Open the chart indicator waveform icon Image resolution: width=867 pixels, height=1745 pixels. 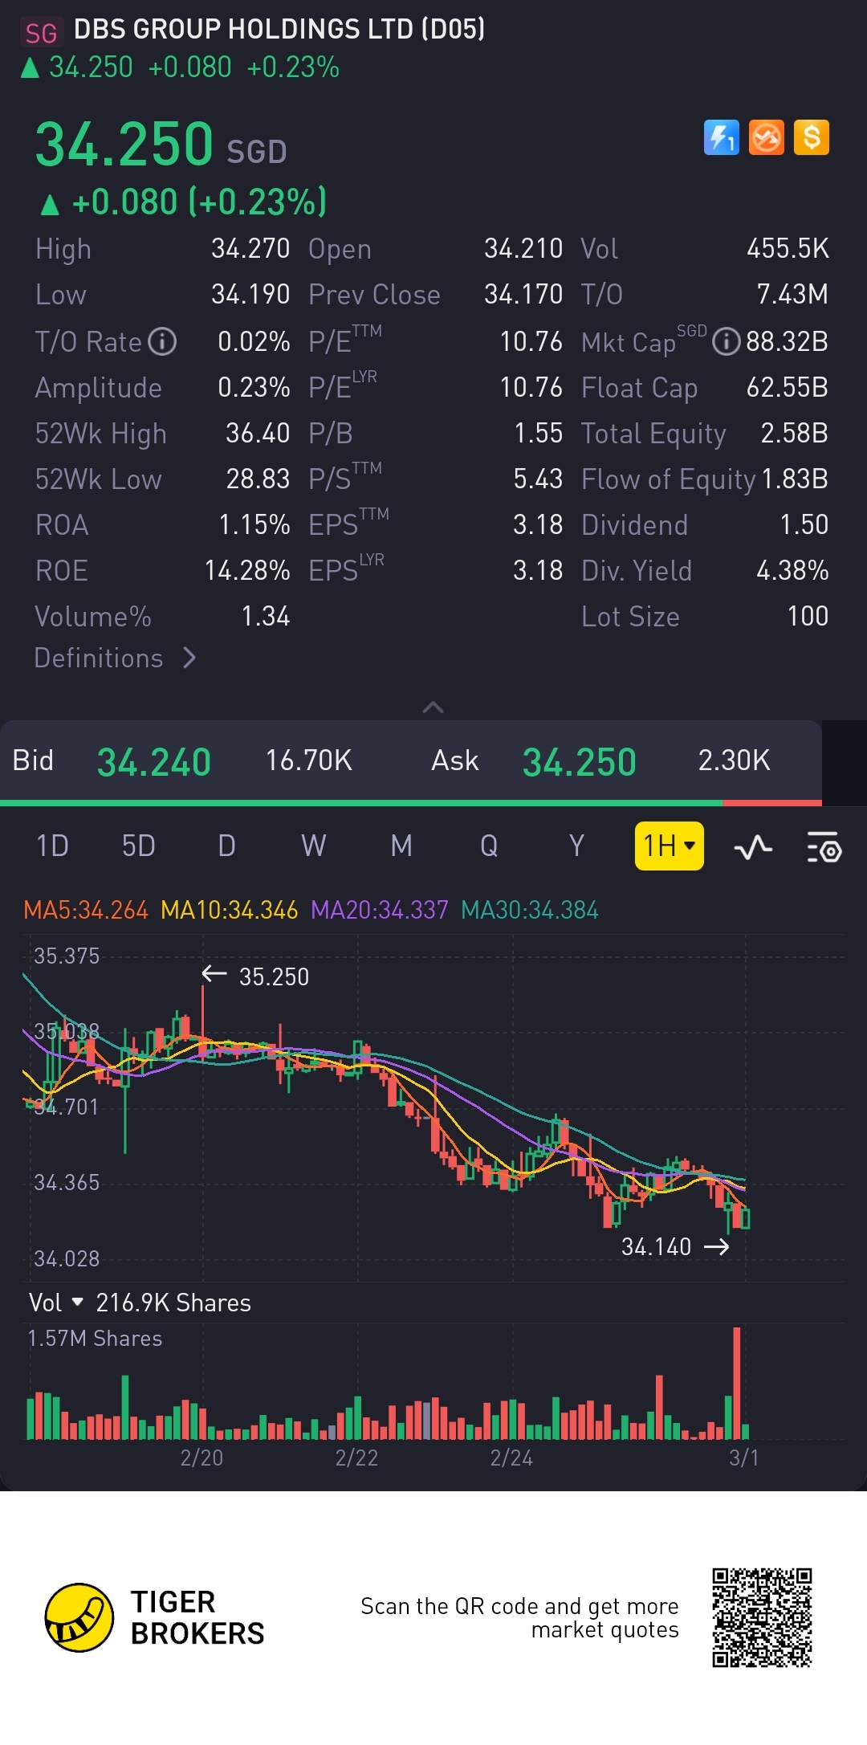[x=753, y=846]
